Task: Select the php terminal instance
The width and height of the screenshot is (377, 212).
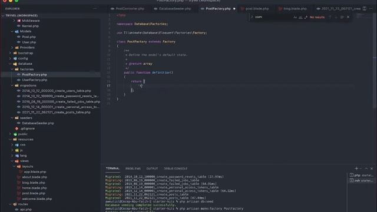Action: (361, 175)
